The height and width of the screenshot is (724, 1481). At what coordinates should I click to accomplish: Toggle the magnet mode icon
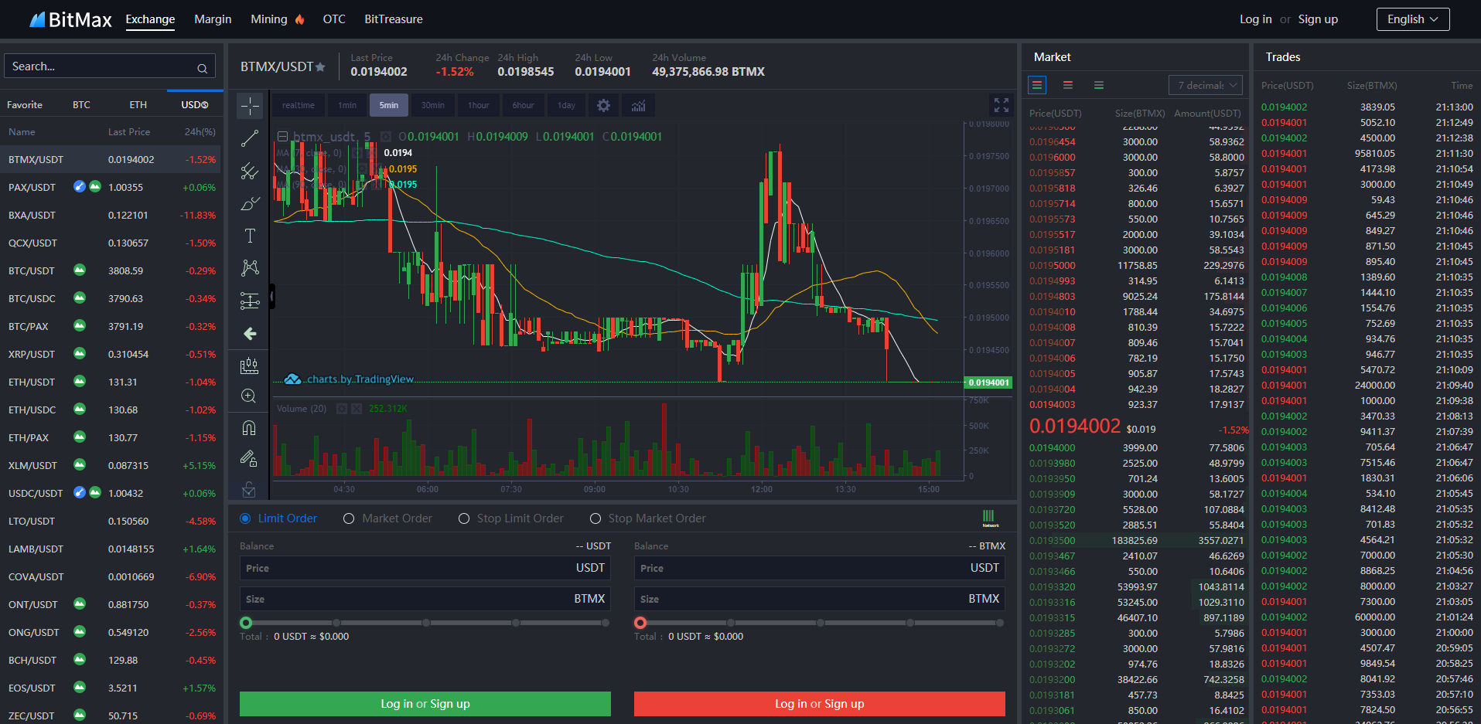249,428
